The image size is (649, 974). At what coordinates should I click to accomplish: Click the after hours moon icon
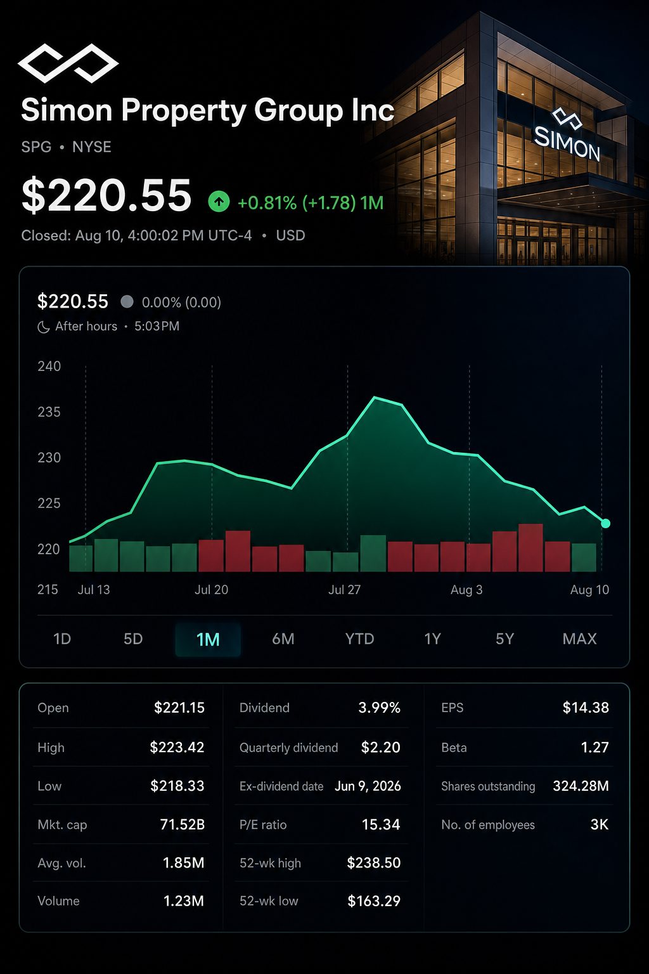(44, 327)
